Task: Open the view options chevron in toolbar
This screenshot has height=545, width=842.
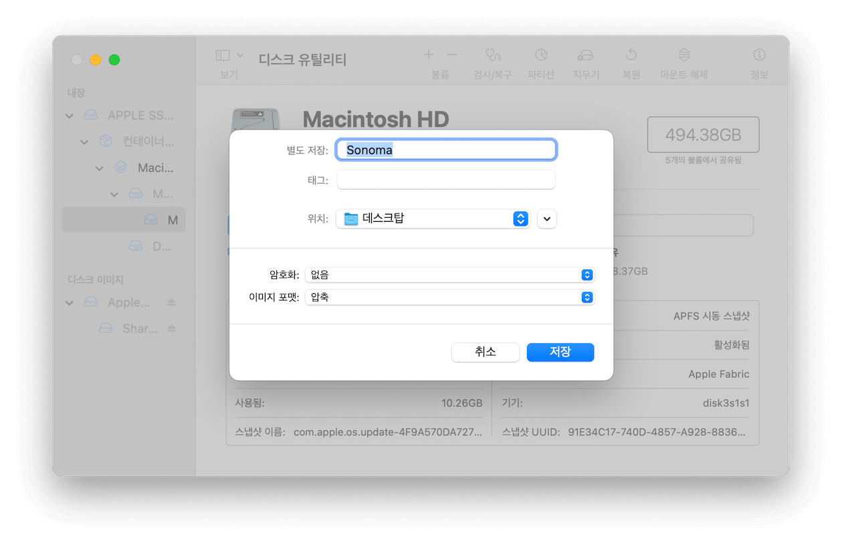Action: (240, 55)
